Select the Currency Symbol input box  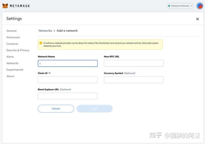(x=134, y=80)
